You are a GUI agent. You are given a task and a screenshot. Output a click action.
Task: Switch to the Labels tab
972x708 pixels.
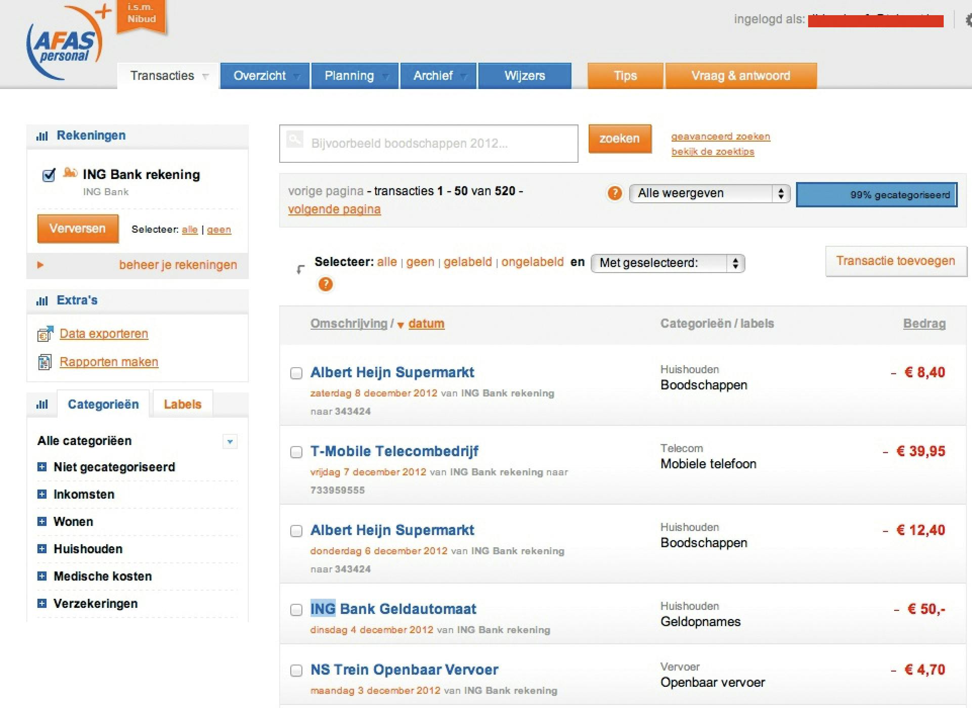(182, 404)
